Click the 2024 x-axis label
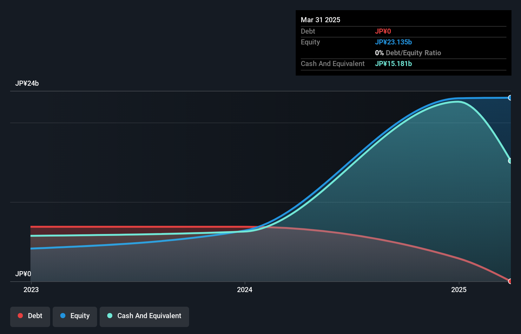521x334 pixels. tap(245, 290)
